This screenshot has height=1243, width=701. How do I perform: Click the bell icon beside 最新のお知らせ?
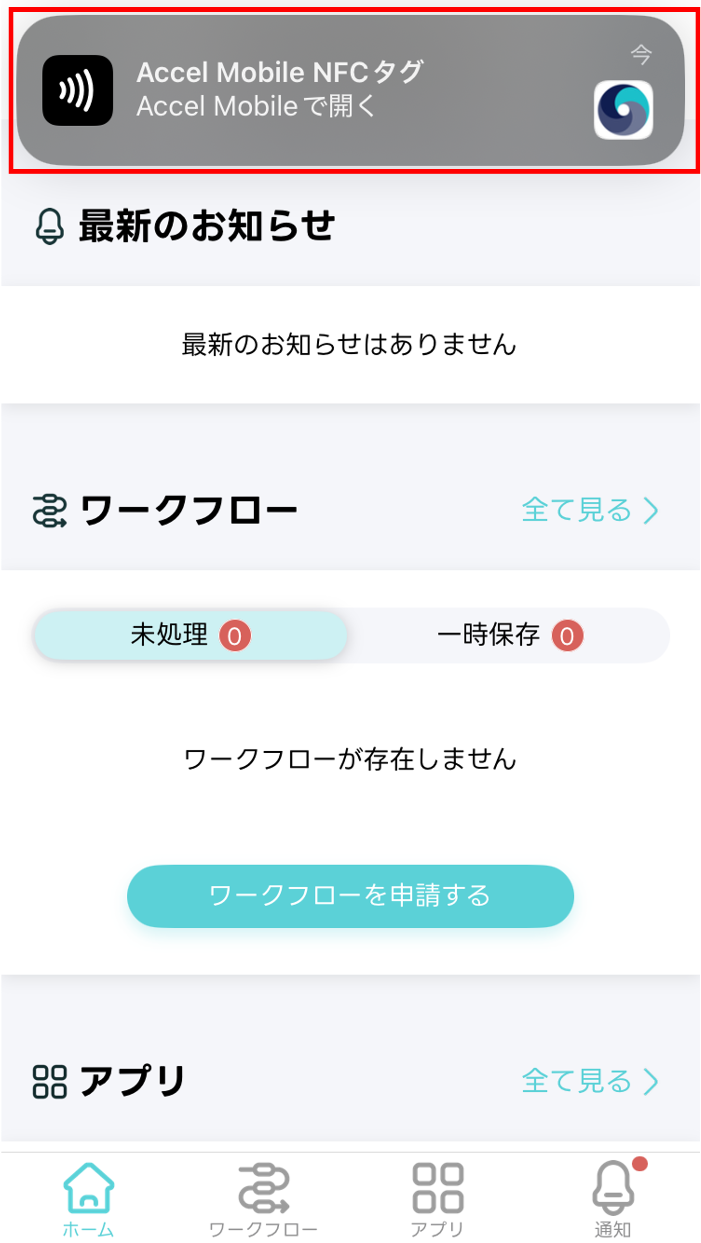click(x=49, y=226)
